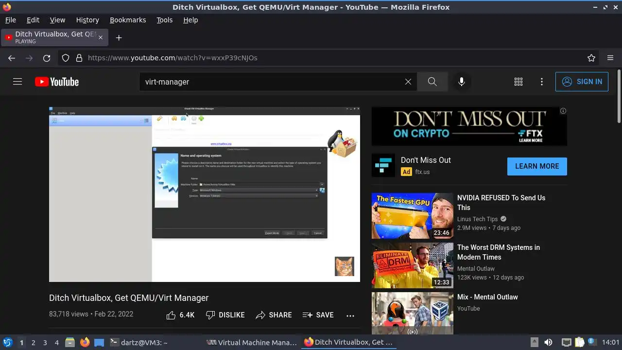Open NVIDIA REFUSED video thumbnail
Viewport: 622px width, 350px height.
[413, 216]
